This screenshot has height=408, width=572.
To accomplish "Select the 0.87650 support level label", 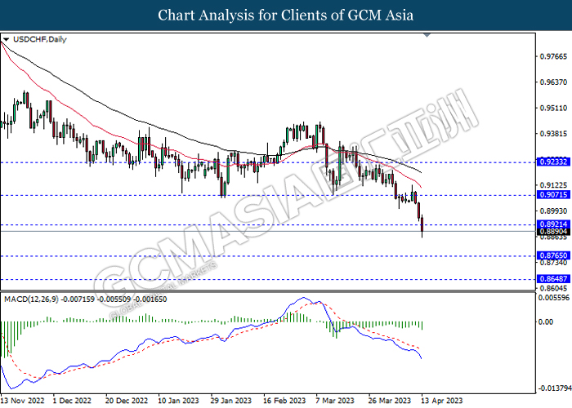I will point(553,255).
